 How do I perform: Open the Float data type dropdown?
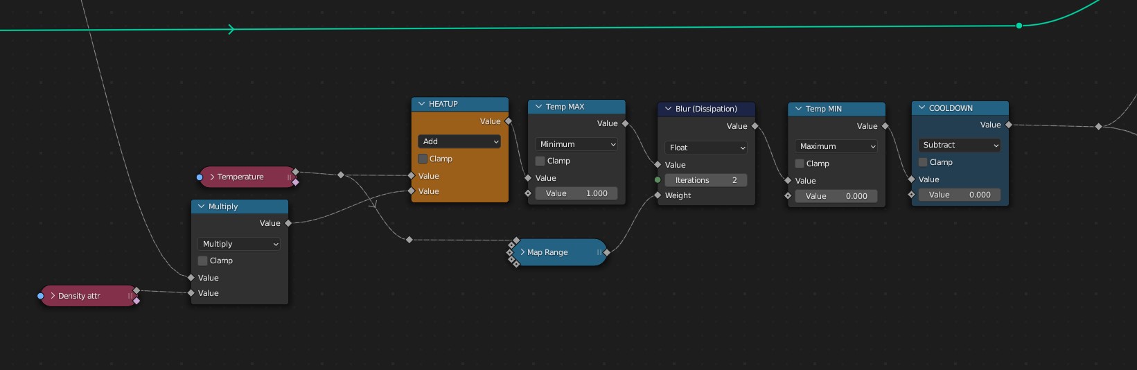tap(706, 148)
